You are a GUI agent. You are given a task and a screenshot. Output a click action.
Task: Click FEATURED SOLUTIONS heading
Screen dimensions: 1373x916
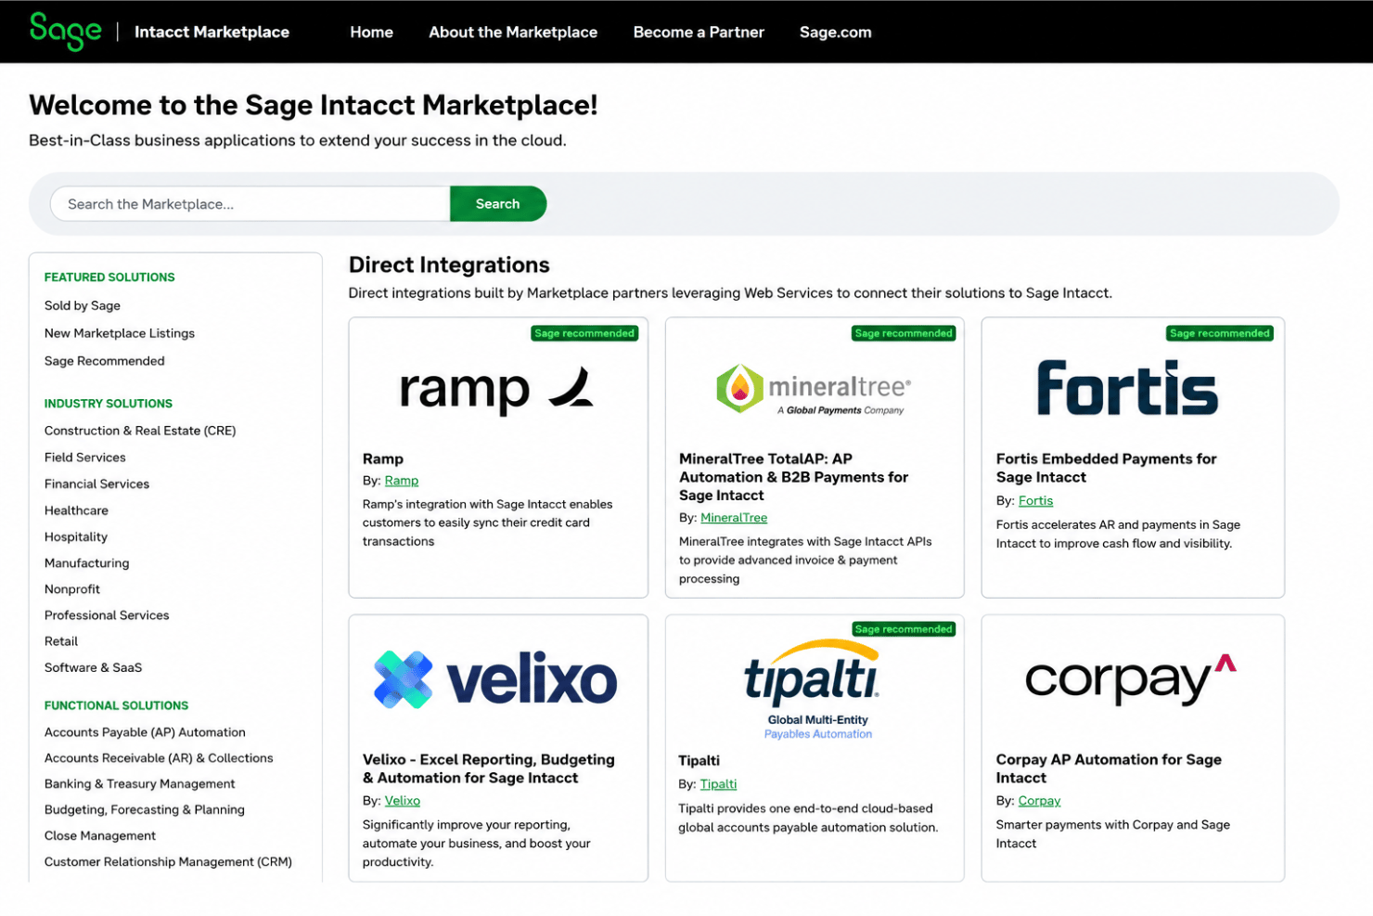pos(109,277)
